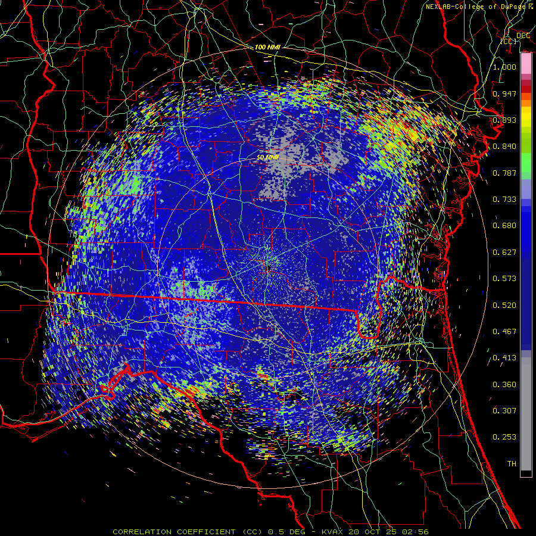Pick the gray segment of the color bar
Image resolution: width=536 pixels, height=536 pixels.
tap(526, 414)
